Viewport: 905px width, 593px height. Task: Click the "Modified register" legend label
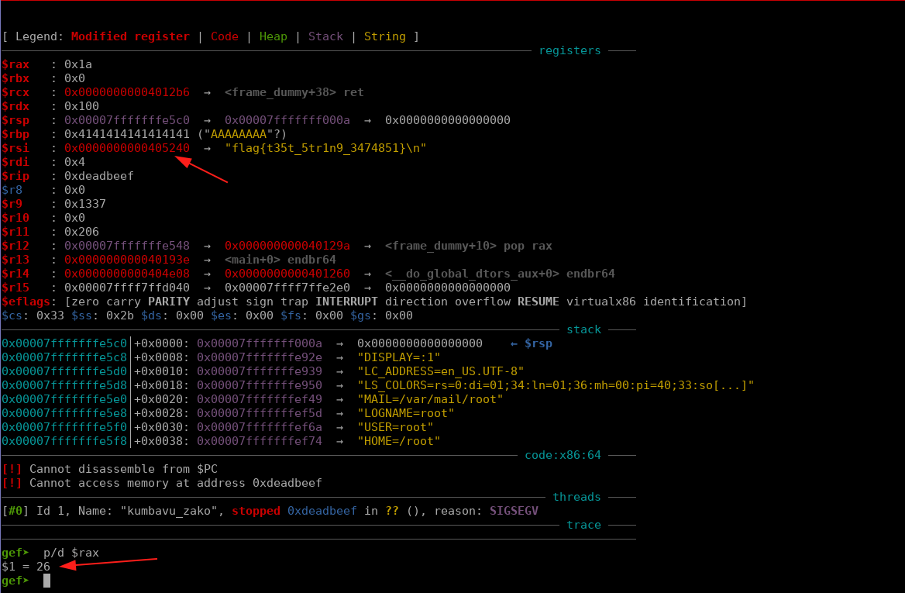[130, 36]
